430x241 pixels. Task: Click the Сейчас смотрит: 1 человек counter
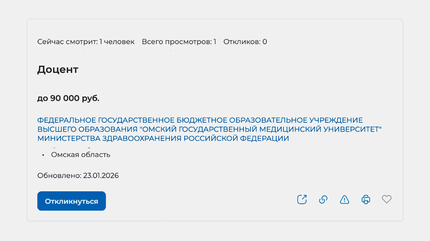pos(86,42)
